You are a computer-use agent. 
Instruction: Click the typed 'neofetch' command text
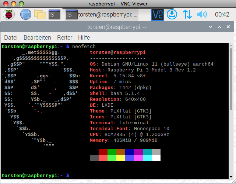(84, 47)
